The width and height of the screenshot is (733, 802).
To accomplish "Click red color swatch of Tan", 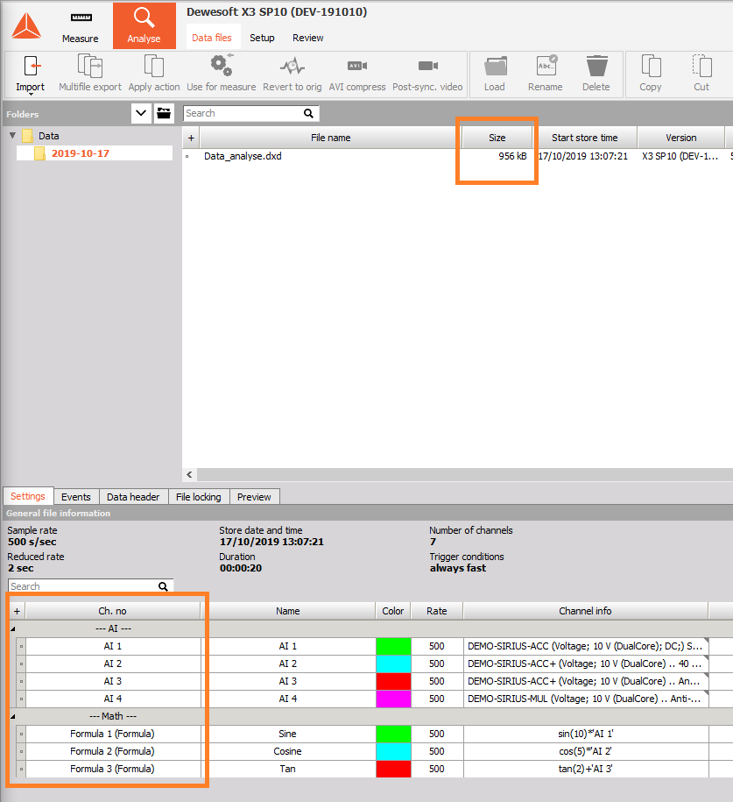I will coord(393,769).
